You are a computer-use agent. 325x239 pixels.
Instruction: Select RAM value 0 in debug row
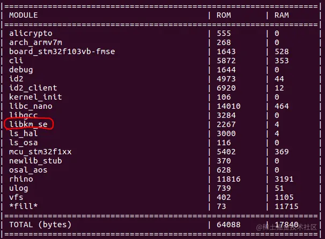[x=277, y=70]
